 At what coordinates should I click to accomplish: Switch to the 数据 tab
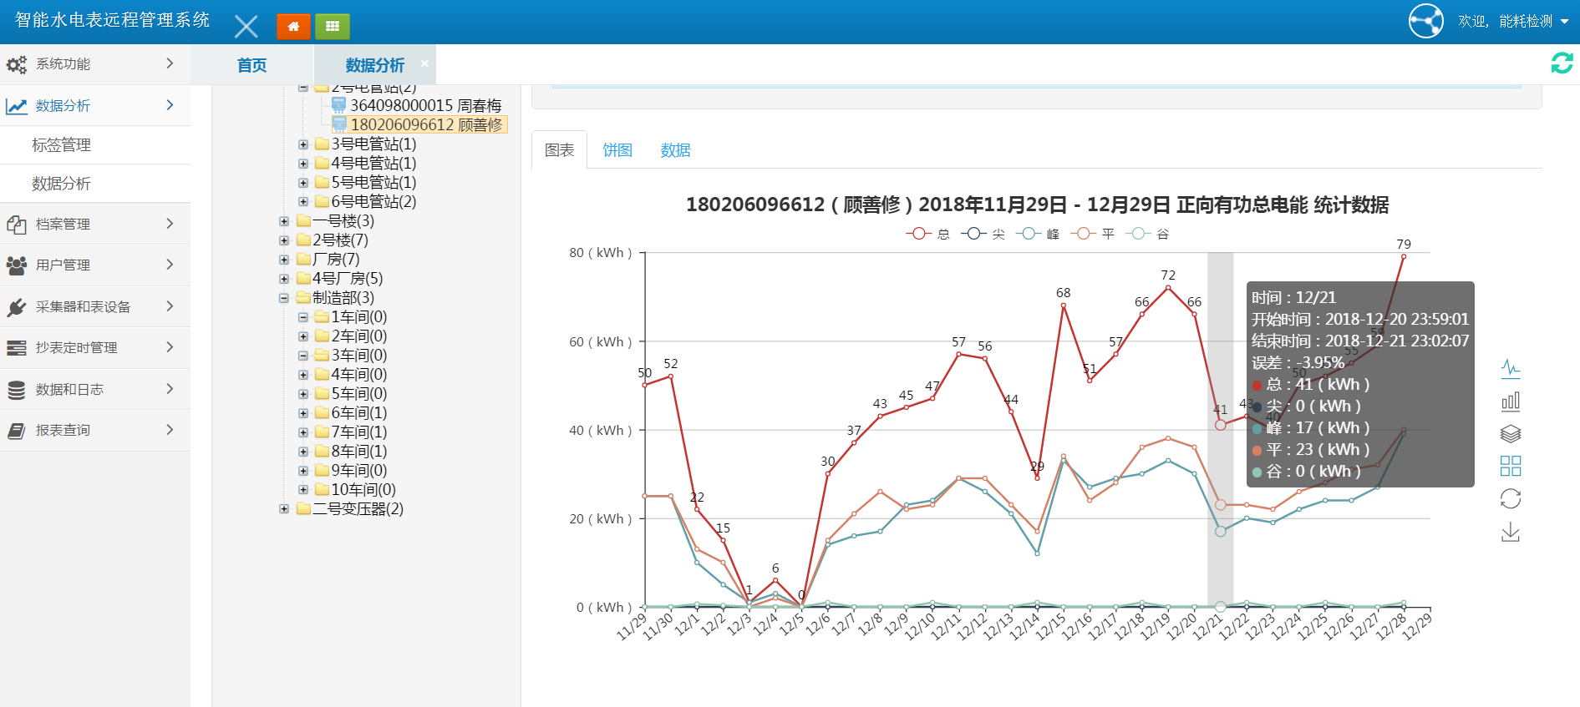pos(675,150)
